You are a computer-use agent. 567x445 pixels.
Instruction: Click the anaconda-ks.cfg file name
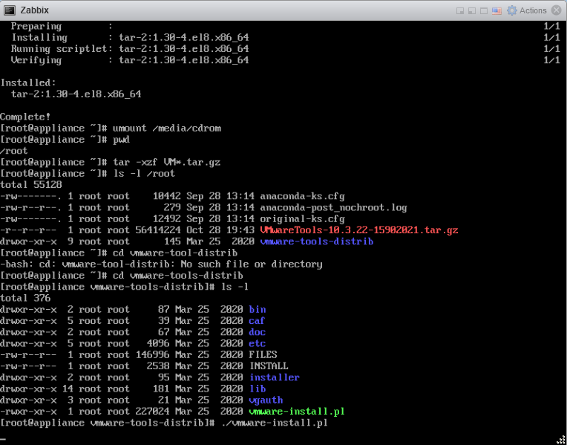tap(302, 197)
